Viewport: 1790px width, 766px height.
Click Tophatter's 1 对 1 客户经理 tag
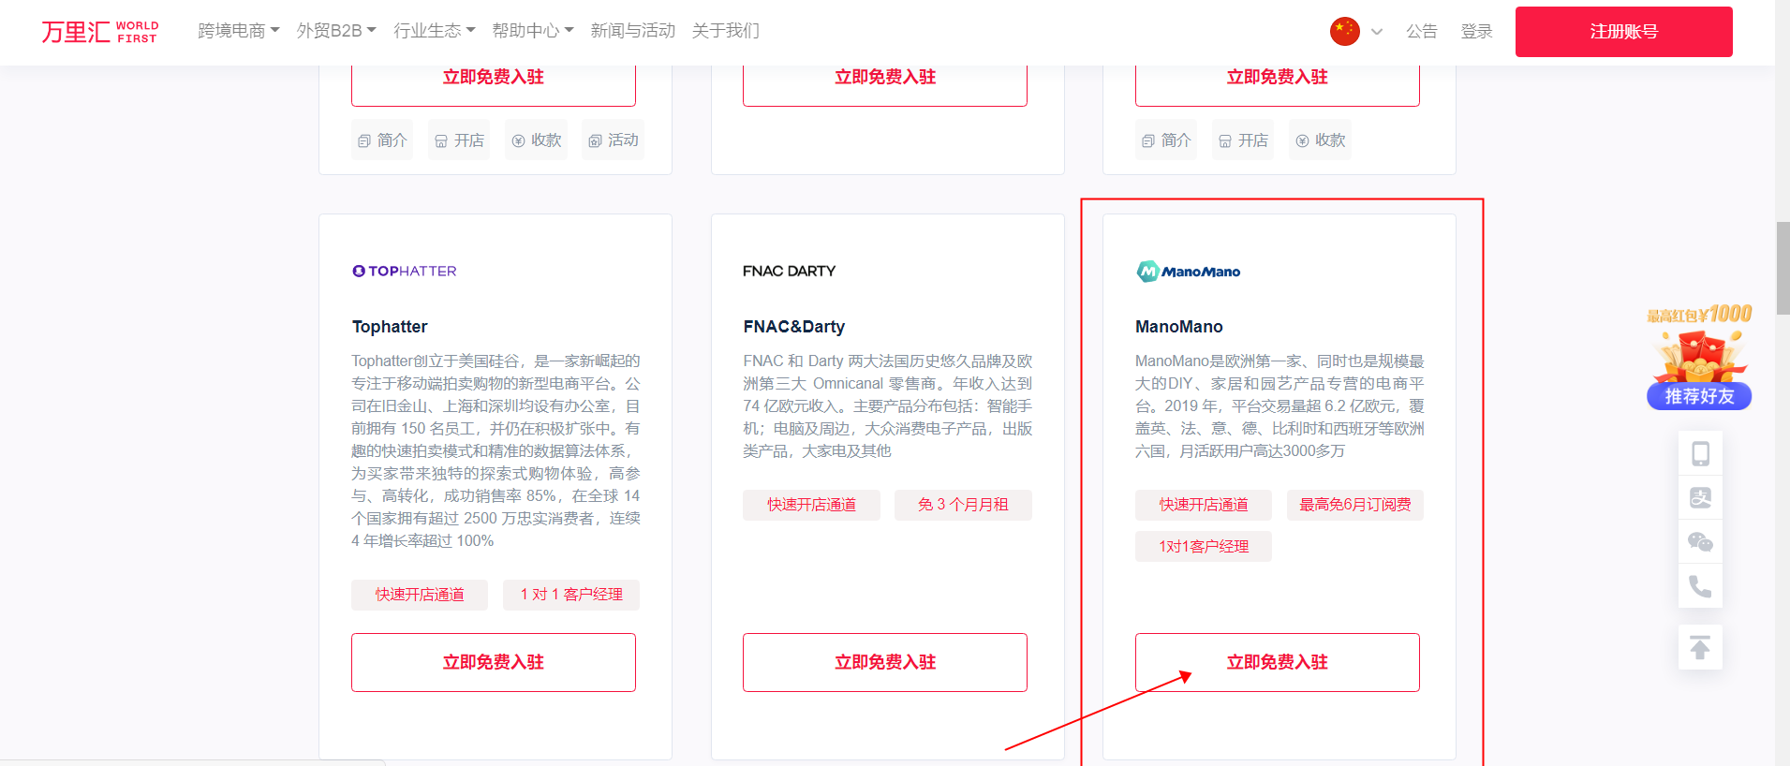coord(571,595)
